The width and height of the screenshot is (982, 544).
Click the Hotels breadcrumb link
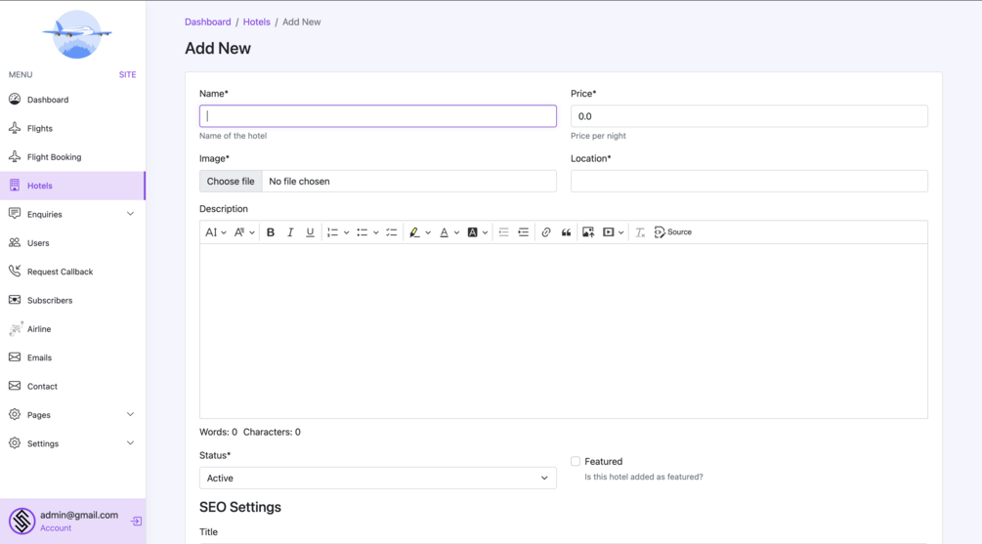(256, 21)
